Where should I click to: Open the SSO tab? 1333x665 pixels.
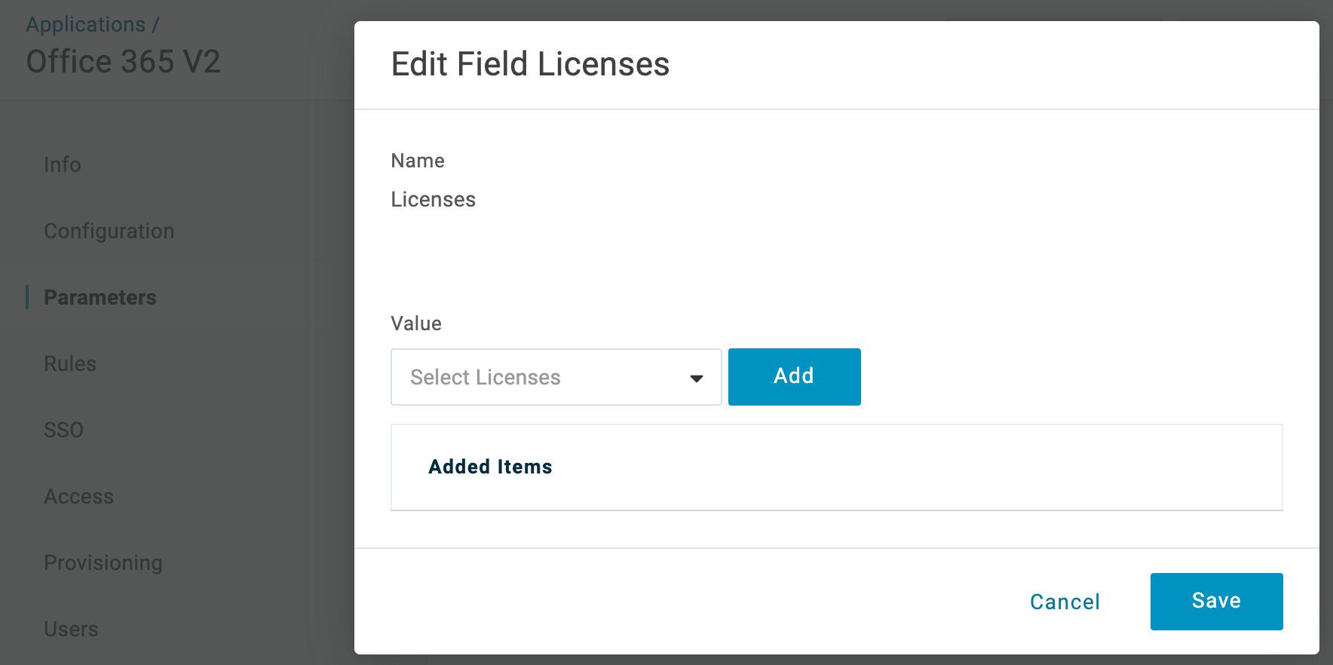coord(63,430)
